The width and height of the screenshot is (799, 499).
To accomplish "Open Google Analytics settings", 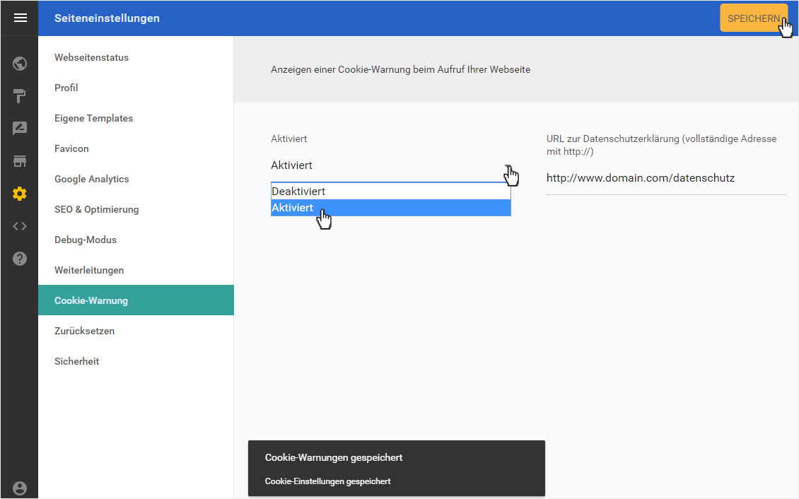I will (x=136, y=180).
